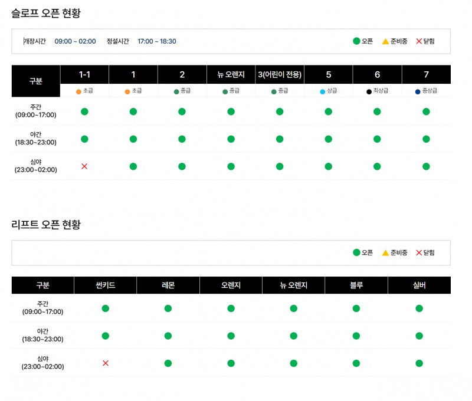This screenshot has width=472, height=401.
Task: Click the red X for 썬키드 lift late-night
Action: [106, 363]
